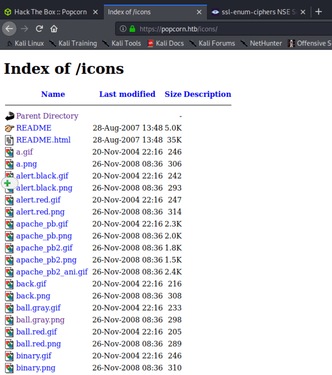Click the green plus floating button
Viewport: 332px width, 375px height.
point(8,183)
